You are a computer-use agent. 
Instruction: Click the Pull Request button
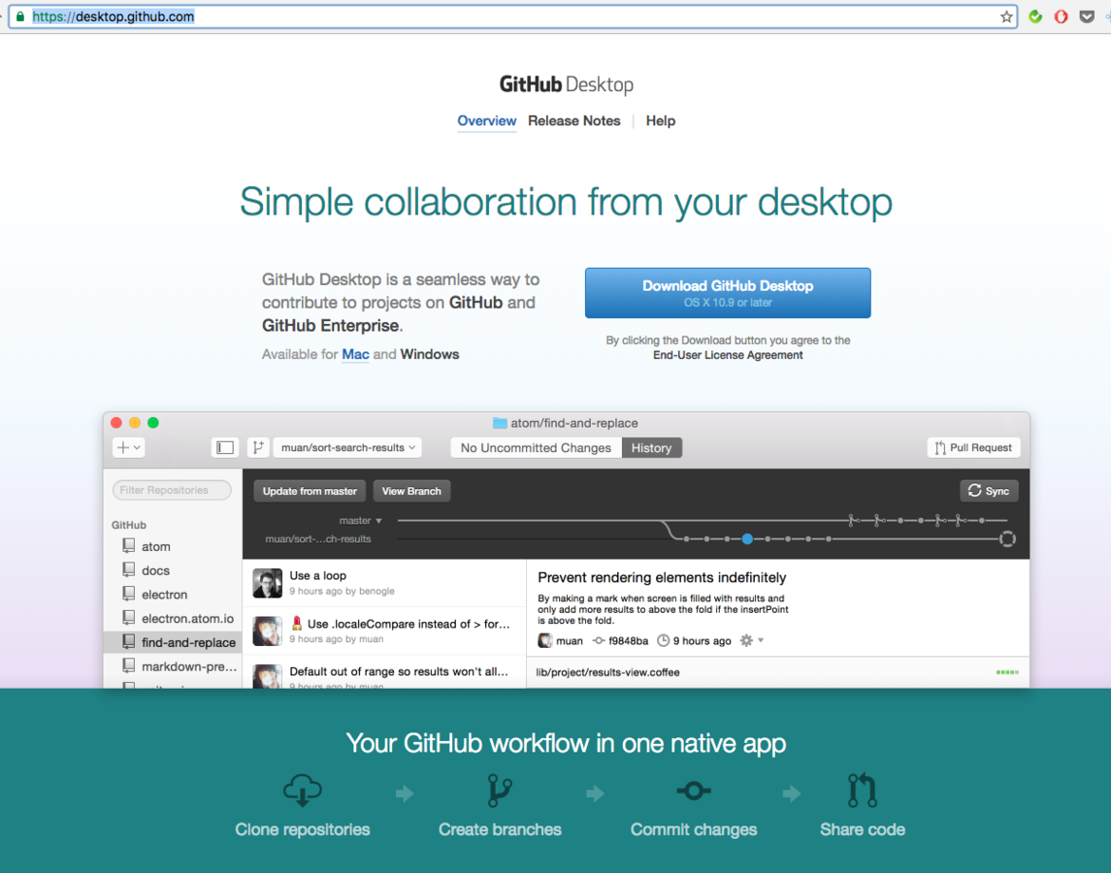pos(973,448)
